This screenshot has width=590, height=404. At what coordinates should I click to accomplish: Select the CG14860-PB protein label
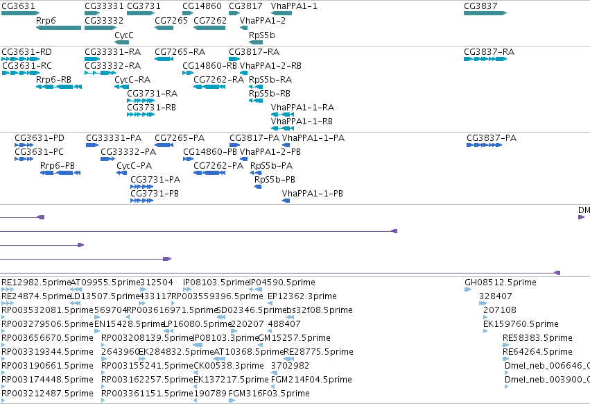tap(210, 152)
